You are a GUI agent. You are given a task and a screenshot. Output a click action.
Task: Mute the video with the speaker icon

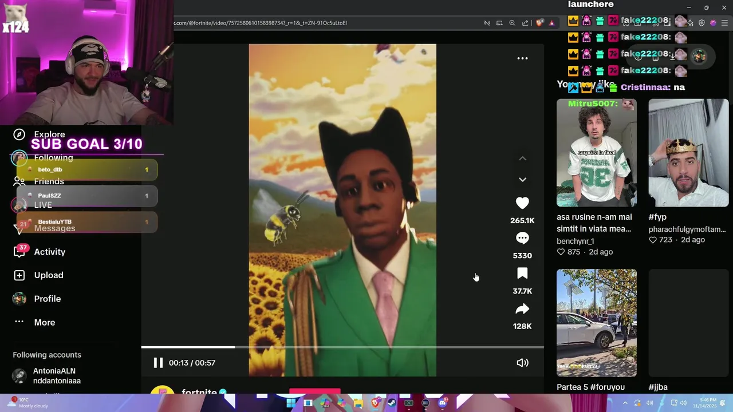pos(522,363)
